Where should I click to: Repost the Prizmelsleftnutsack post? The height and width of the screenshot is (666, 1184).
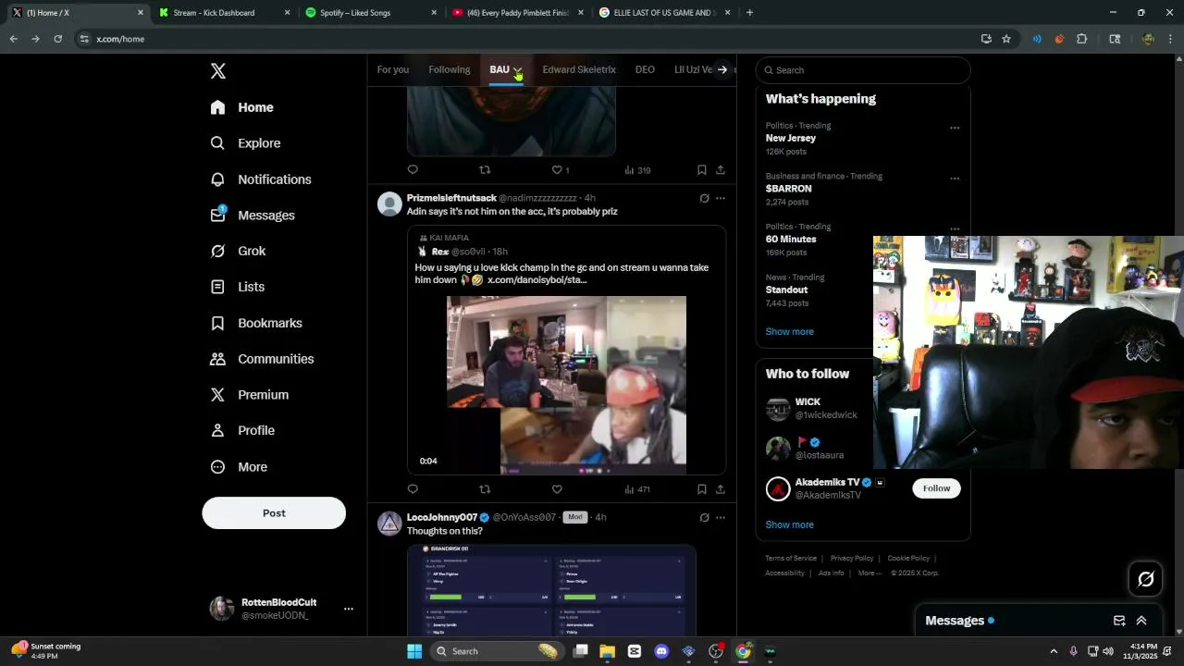coord(485,489)
